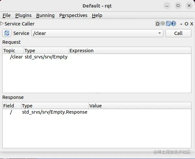
Task: Click the std_srvs/srv/Empty type cell
Action: (46, 57)
